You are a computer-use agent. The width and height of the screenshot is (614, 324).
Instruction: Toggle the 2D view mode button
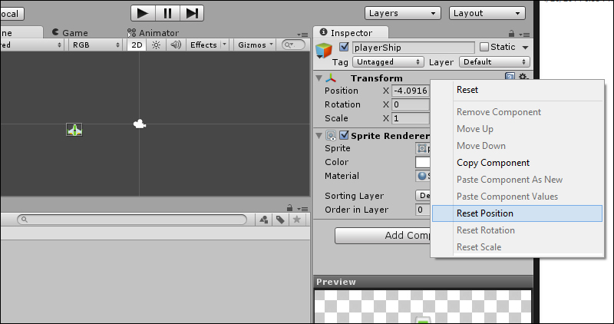136,45
